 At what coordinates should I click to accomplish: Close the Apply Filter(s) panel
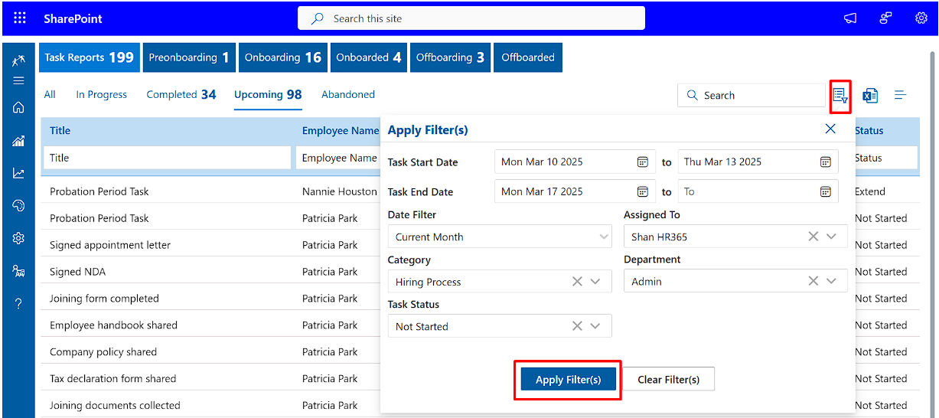(x=830, y=129)
